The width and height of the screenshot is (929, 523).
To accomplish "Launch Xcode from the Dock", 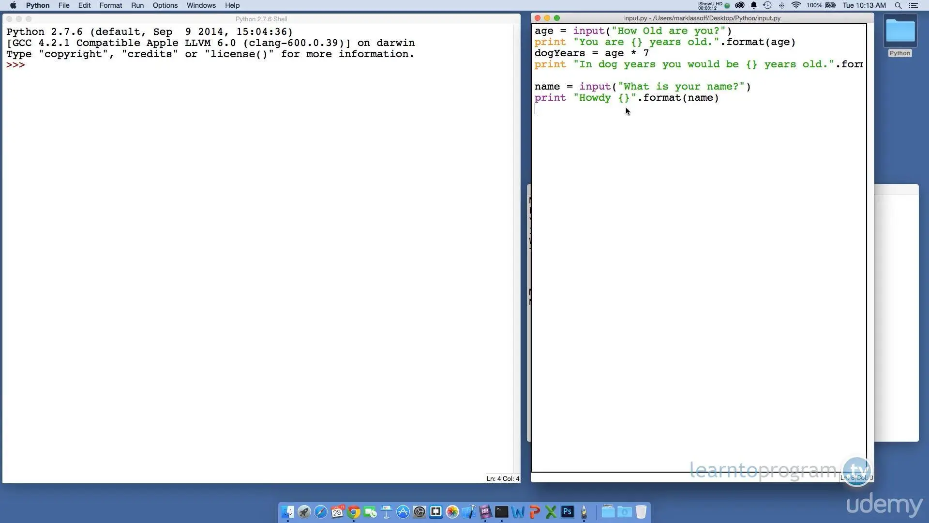I will pyautogui.click(x=469, y=512).
